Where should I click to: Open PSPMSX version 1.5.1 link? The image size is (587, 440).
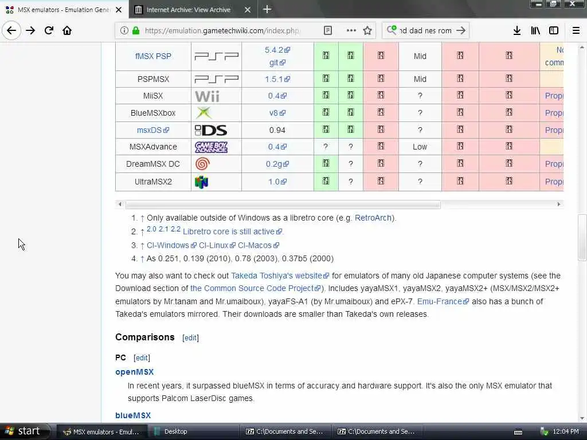point(277,79)
